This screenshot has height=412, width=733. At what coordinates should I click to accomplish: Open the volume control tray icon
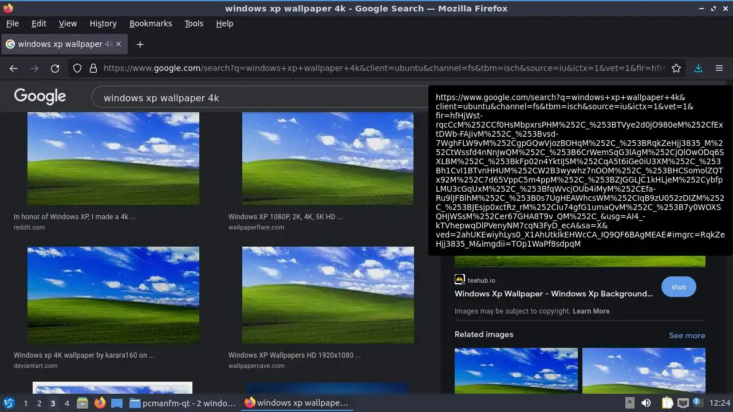coord(646,403)
